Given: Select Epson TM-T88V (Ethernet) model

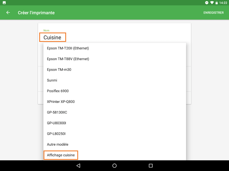Looking at the screenshot, I should [68, 59].
